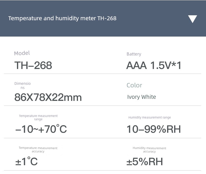206x174 pixels.
Task: Click the Temperature measurement range label
Action: click(x=38, y=117)
